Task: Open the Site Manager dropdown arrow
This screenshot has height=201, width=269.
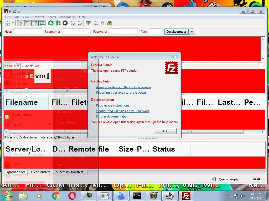Action: tap(13, 23)
